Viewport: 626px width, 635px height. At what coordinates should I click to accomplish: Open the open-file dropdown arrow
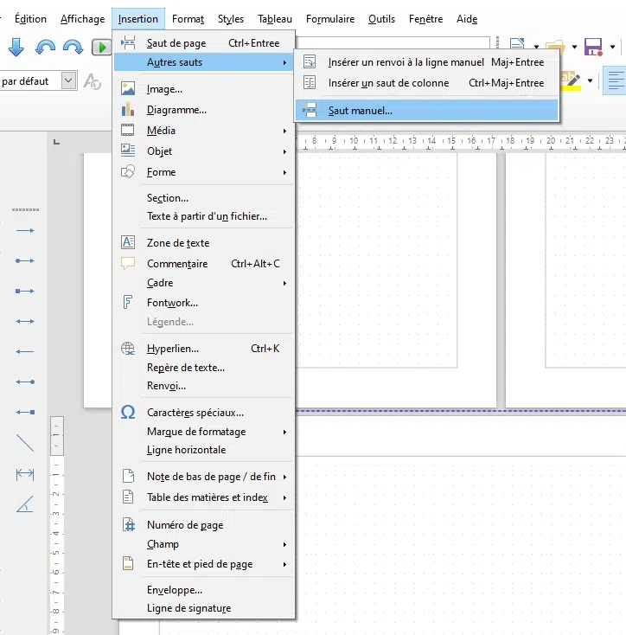click(574, 47)
